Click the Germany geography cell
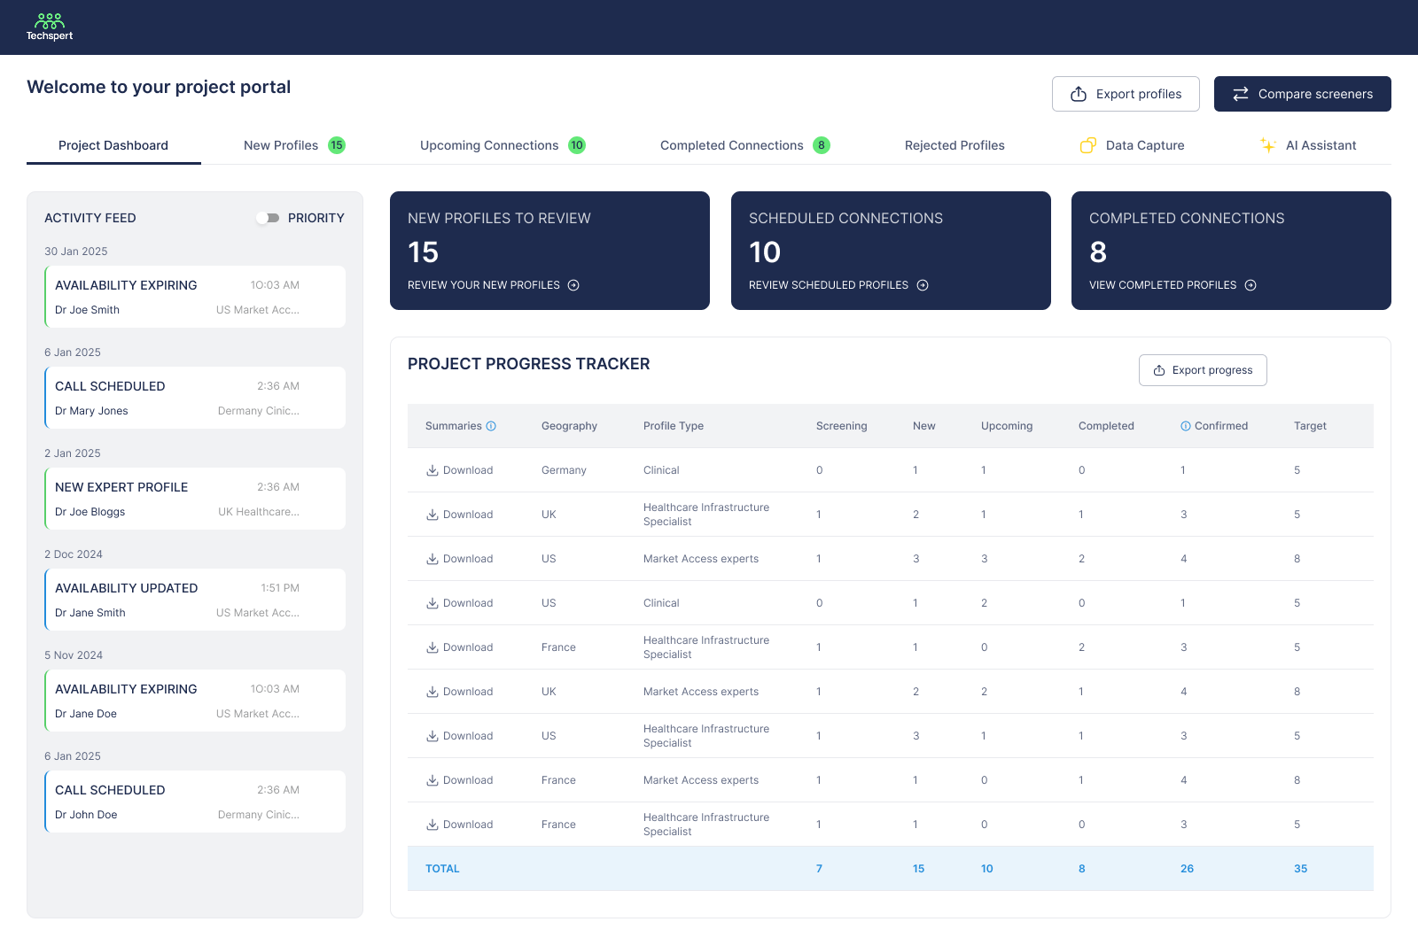1418x945 pixels. tap(564, 470)
